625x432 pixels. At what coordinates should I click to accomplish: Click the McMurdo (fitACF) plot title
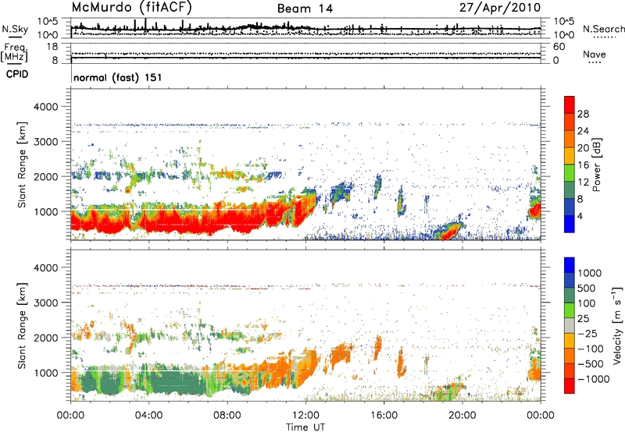[131, 8]
